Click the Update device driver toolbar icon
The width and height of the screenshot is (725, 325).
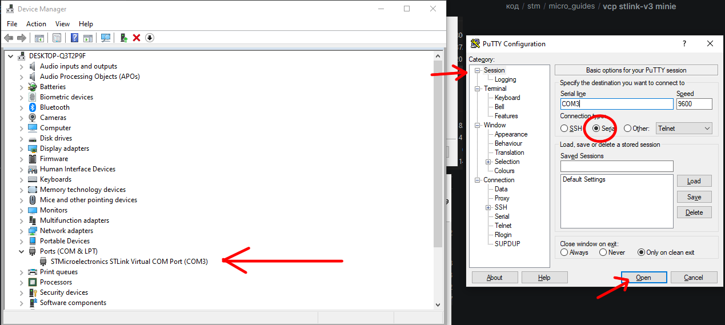pos(123,38)
